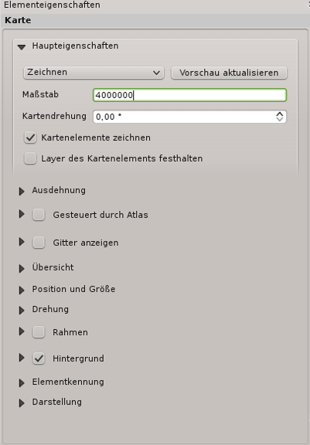Viewport: 310px width, 445px height.
Task: Collapse the Haupteigenschaften section
Action: (22, 47)
